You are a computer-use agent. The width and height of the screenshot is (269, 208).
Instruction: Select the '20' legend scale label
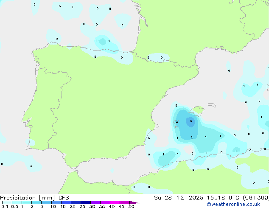(73, 206)
